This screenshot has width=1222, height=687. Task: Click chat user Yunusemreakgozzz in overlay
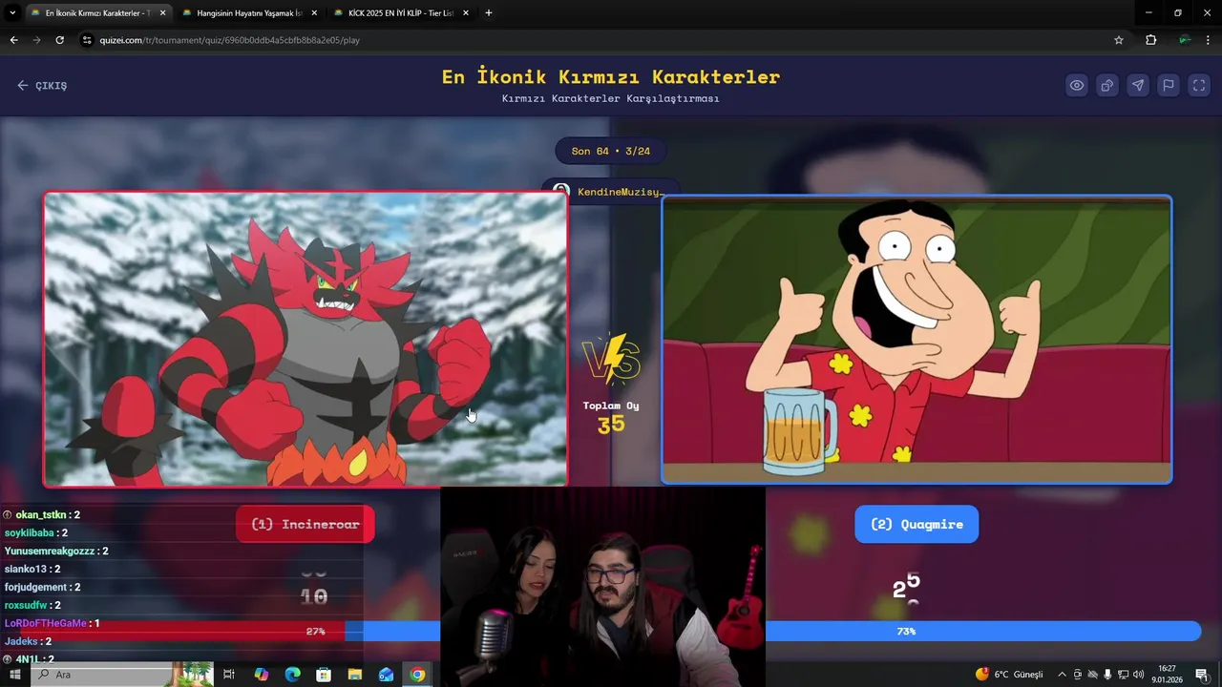[50, 552]
